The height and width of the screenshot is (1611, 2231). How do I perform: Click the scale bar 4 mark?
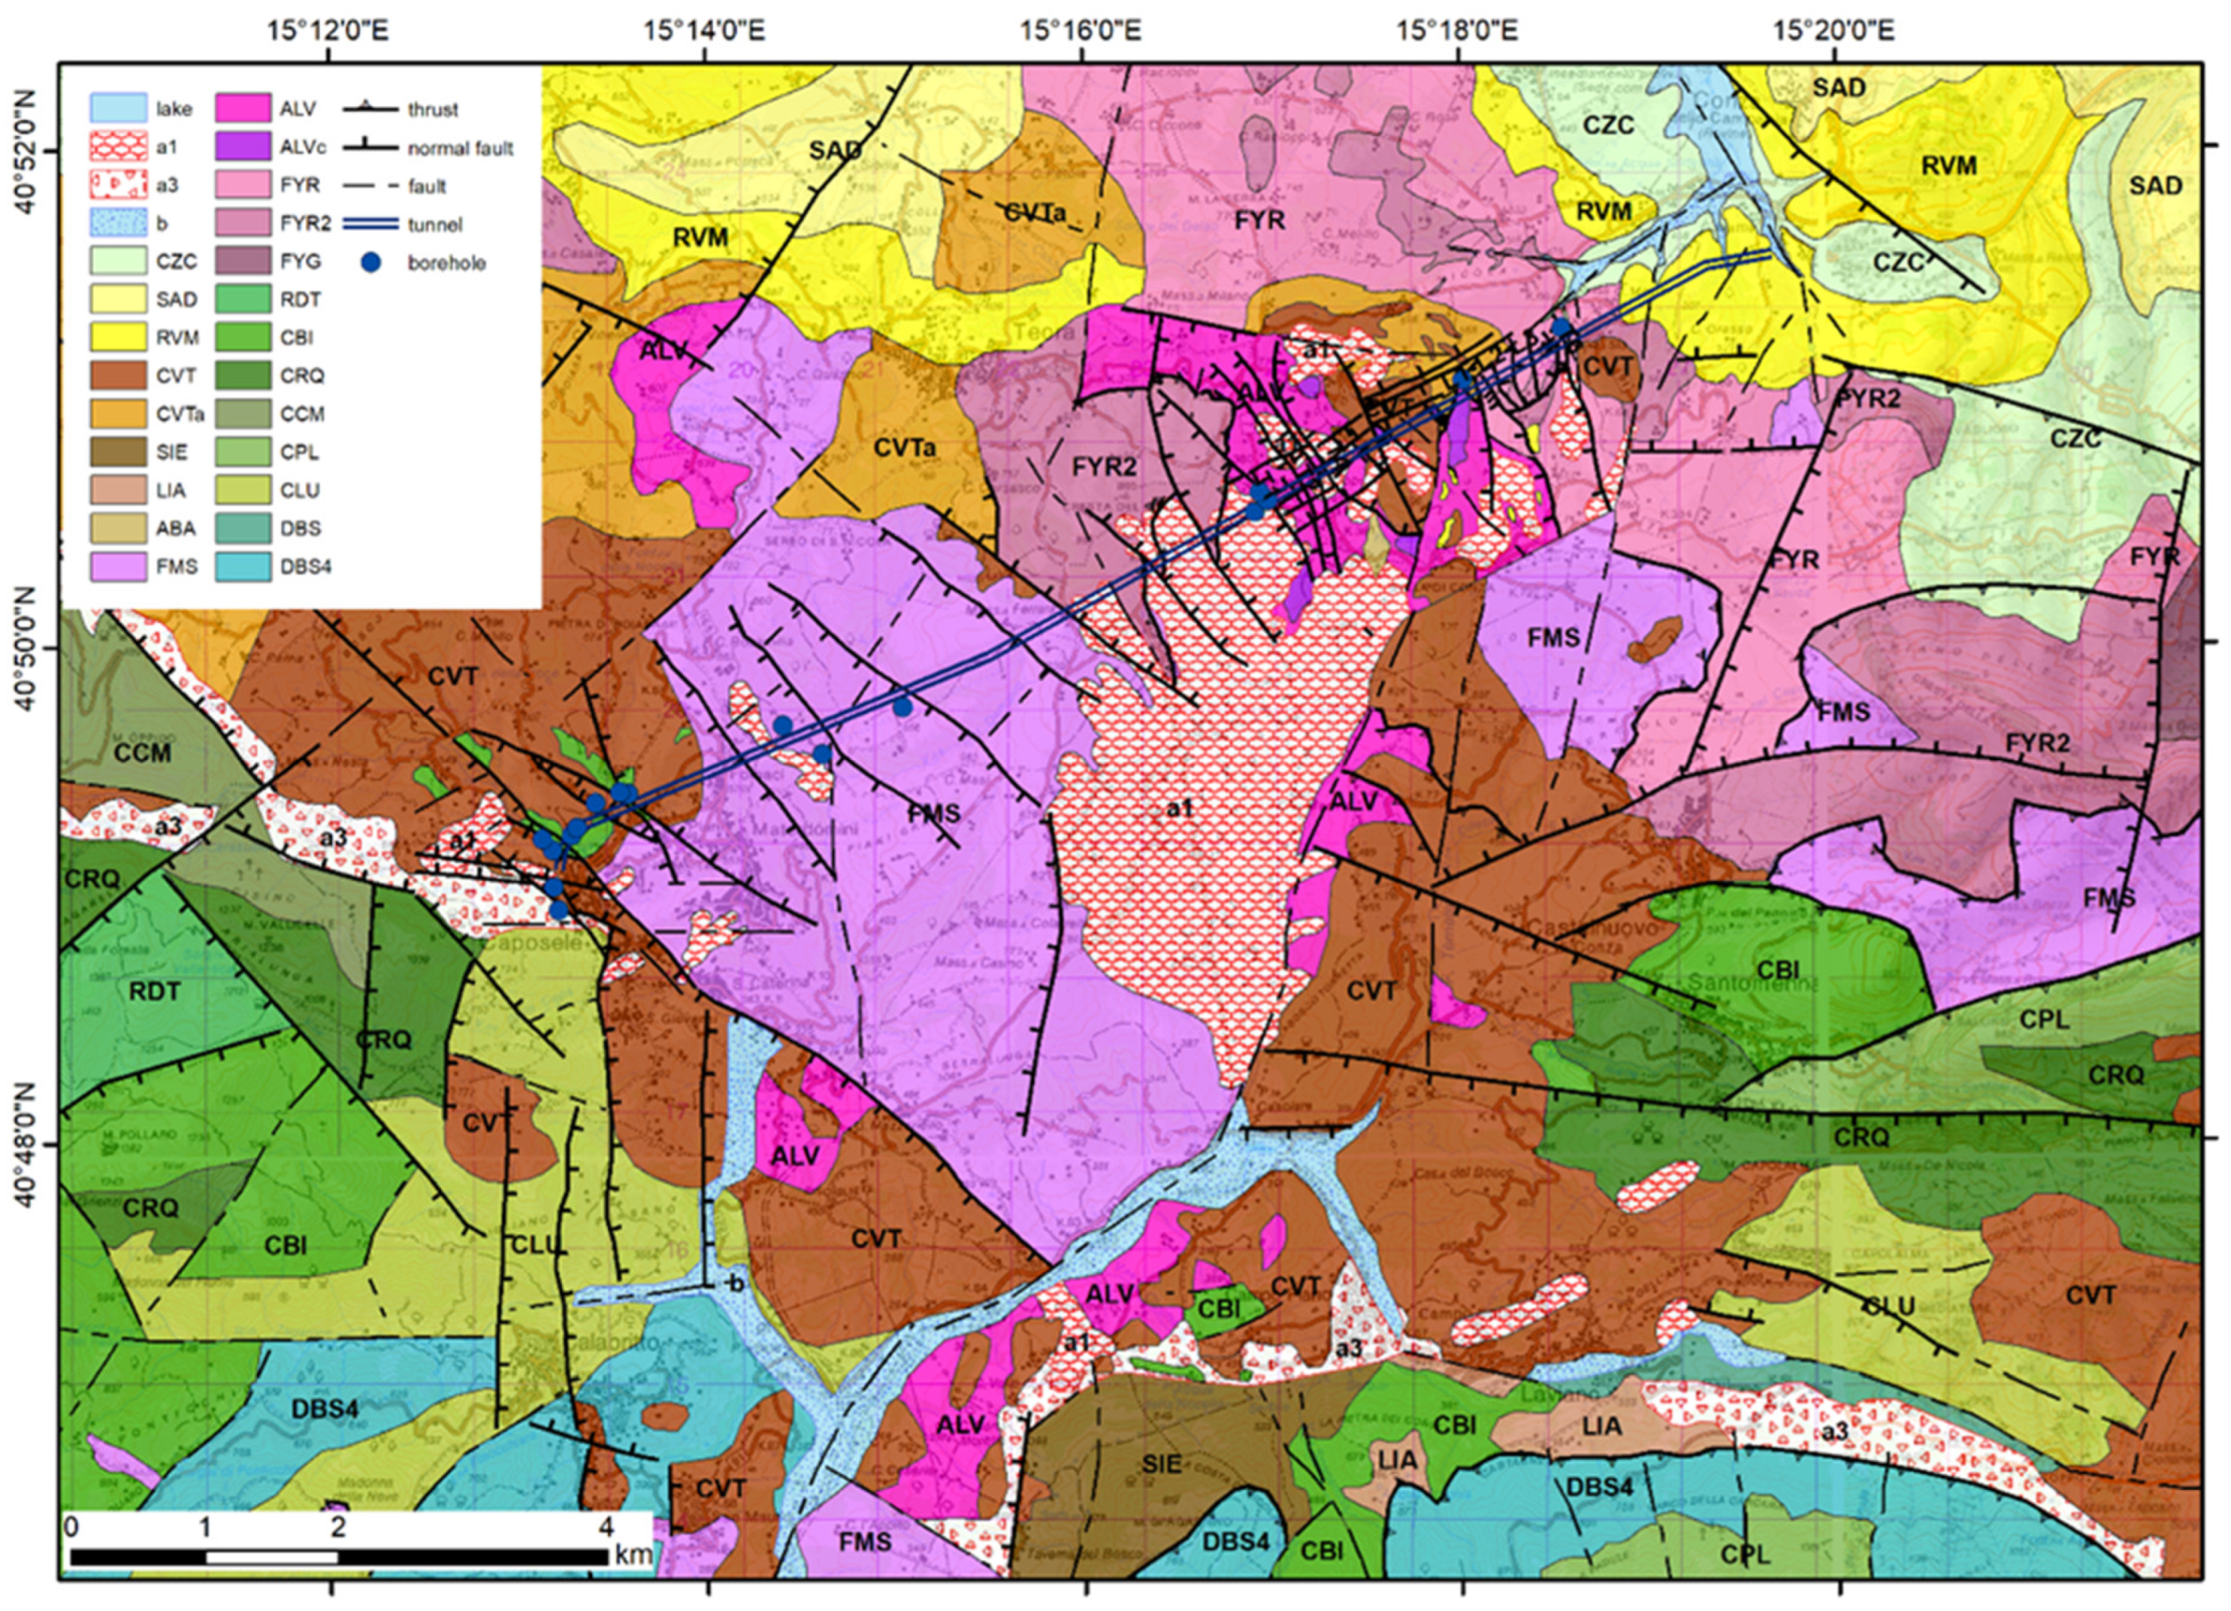[x=607, y=1527]
